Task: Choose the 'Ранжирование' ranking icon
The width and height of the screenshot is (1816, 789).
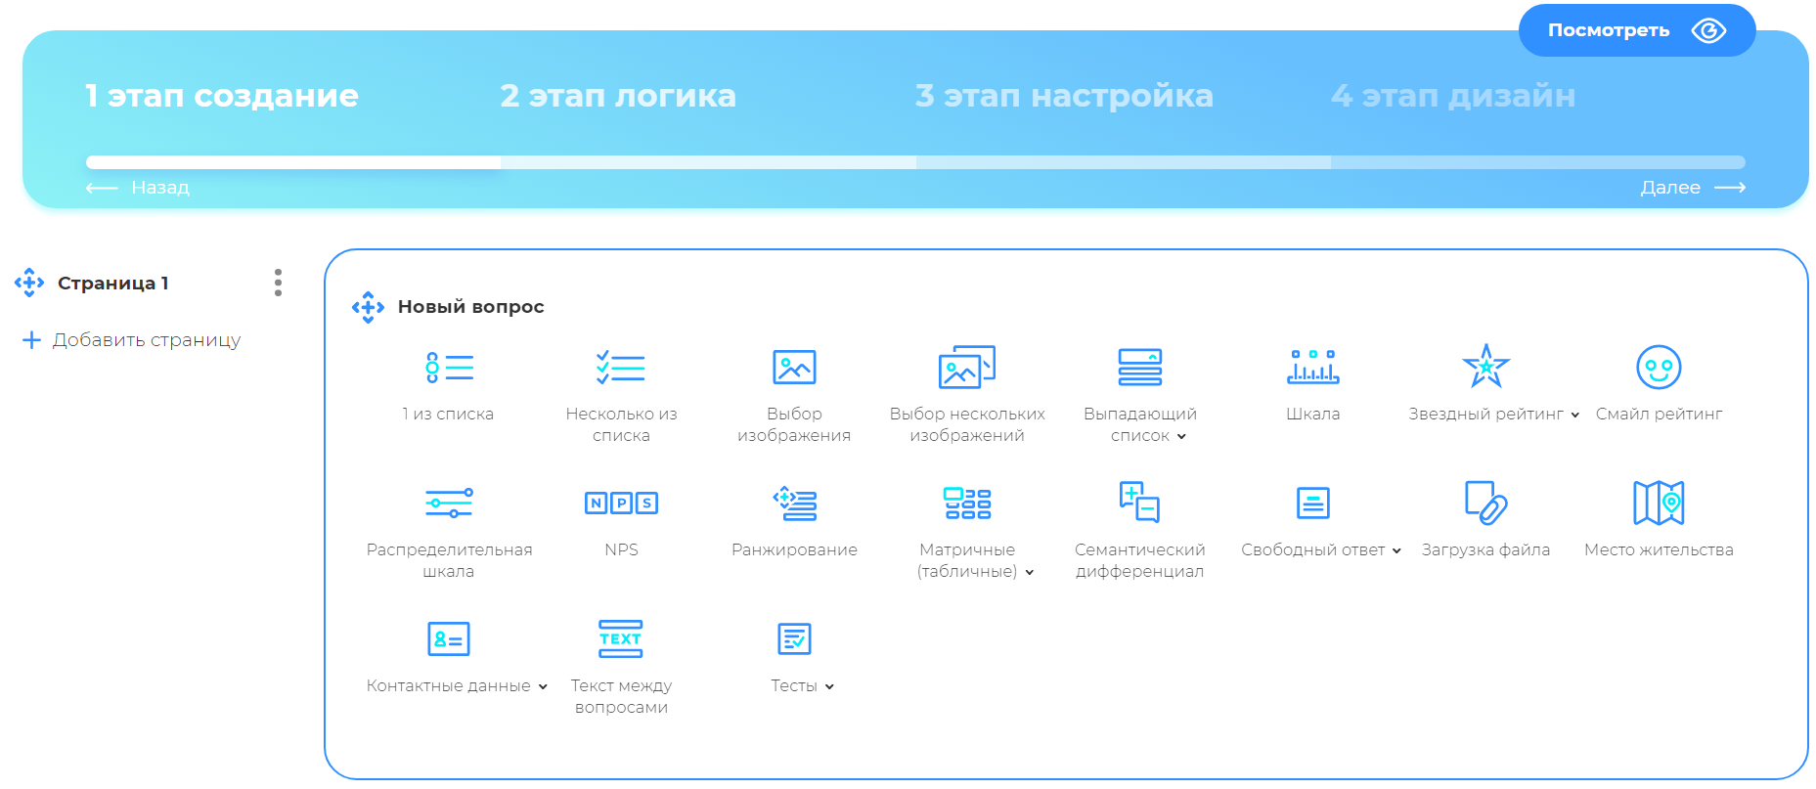Action: 794,504
